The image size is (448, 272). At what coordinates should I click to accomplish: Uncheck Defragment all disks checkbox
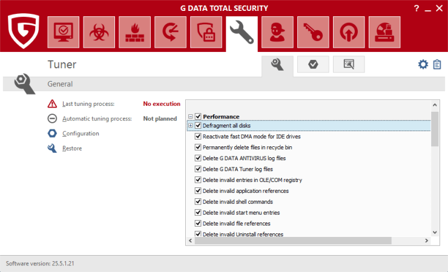click(x=198, y=126)
